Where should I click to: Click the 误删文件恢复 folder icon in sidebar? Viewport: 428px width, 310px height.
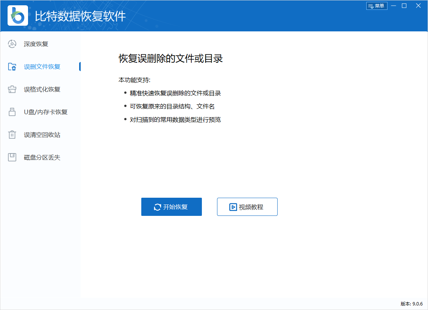pos(12,67)
